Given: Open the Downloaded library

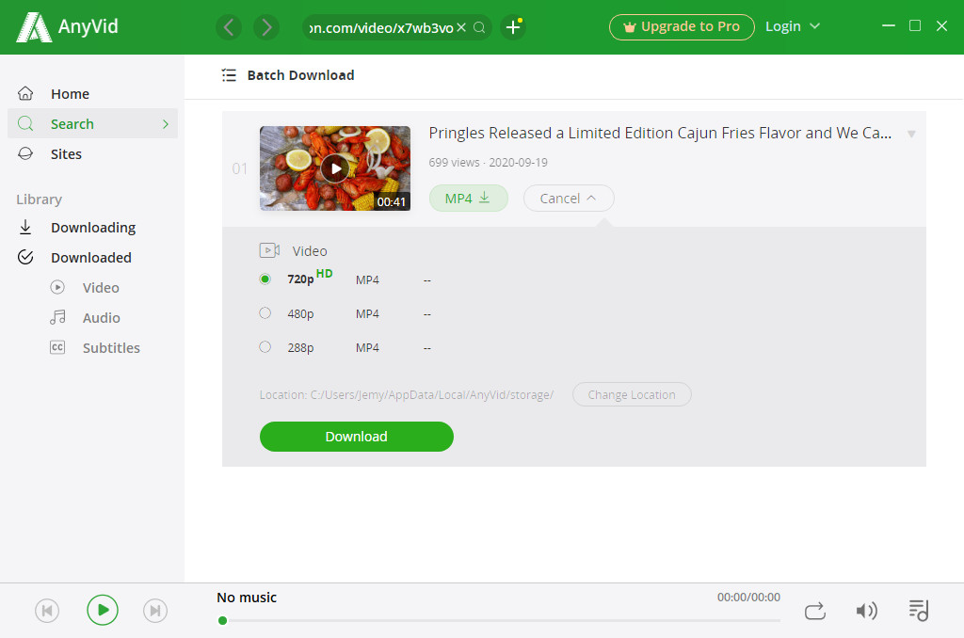Looking at the screenshot, I should [93, 258].
